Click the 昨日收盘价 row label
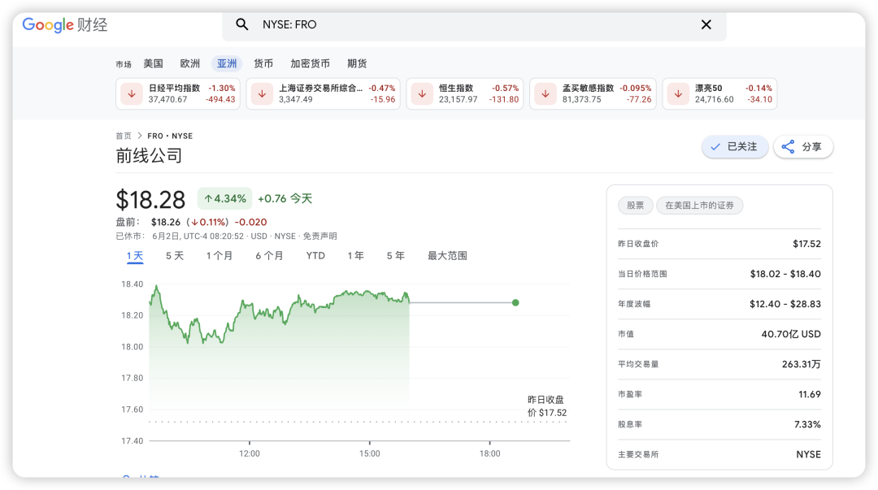Screen dimensions: 878x490 (638, 244)
